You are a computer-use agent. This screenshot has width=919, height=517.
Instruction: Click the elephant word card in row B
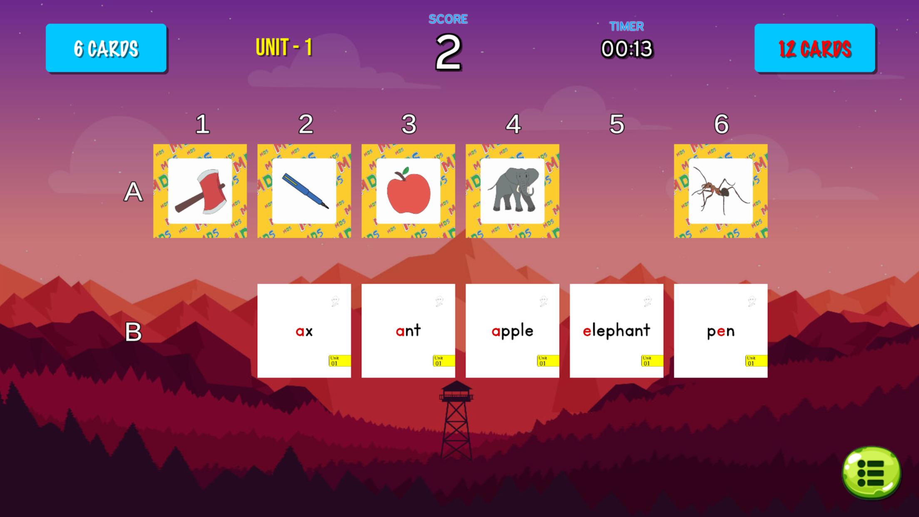click(617, 330)
